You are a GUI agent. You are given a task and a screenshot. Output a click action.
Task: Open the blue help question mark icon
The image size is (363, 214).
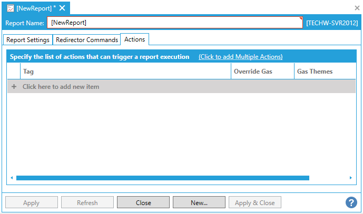coord(351,202)
